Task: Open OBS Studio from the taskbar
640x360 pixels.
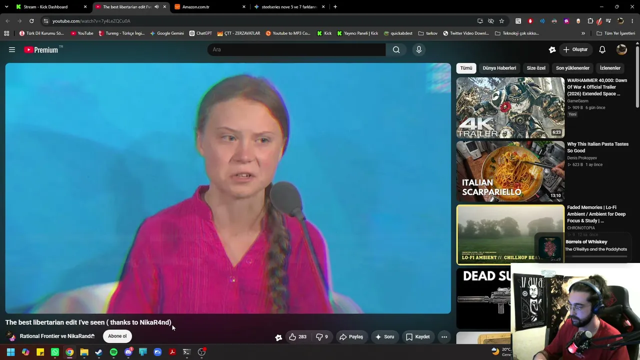Action: tap(201, 352)
